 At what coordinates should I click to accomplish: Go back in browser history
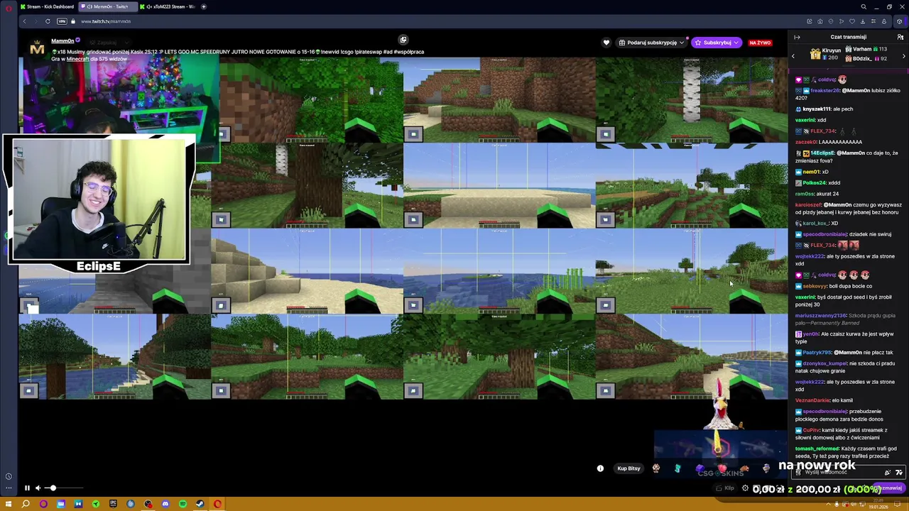click(24, 21)
